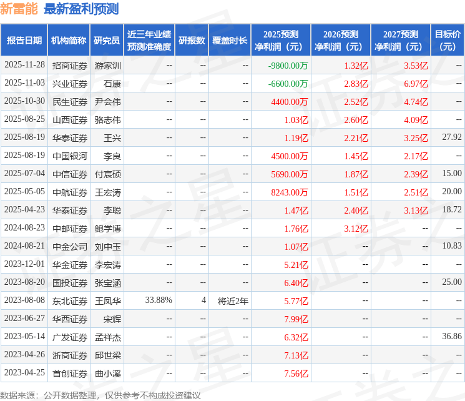Select the 5.21亿 profit value

296,265
